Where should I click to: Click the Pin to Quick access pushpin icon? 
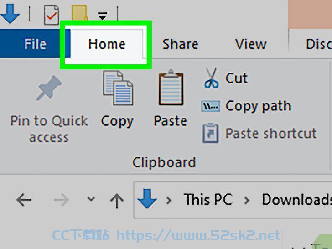point(49,88)
